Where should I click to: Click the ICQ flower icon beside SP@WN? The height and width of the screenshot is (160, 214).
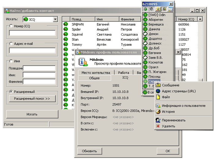click(65, 24)
